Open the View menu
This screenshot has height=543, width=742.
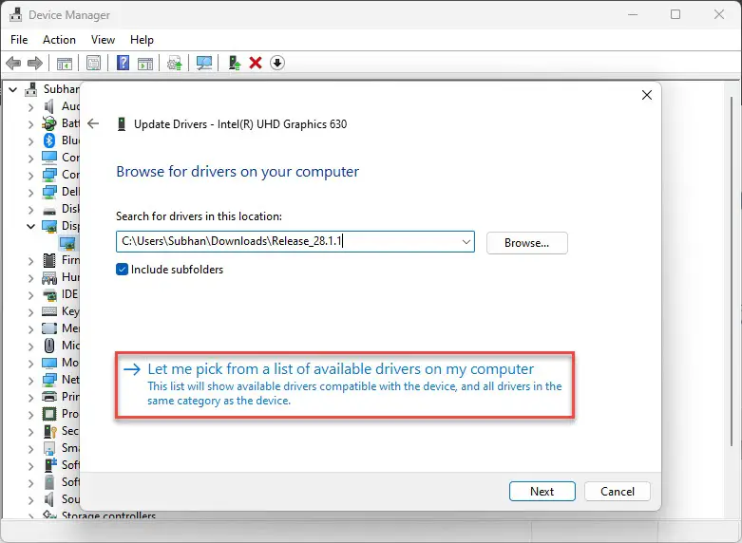tap(103, 40)
